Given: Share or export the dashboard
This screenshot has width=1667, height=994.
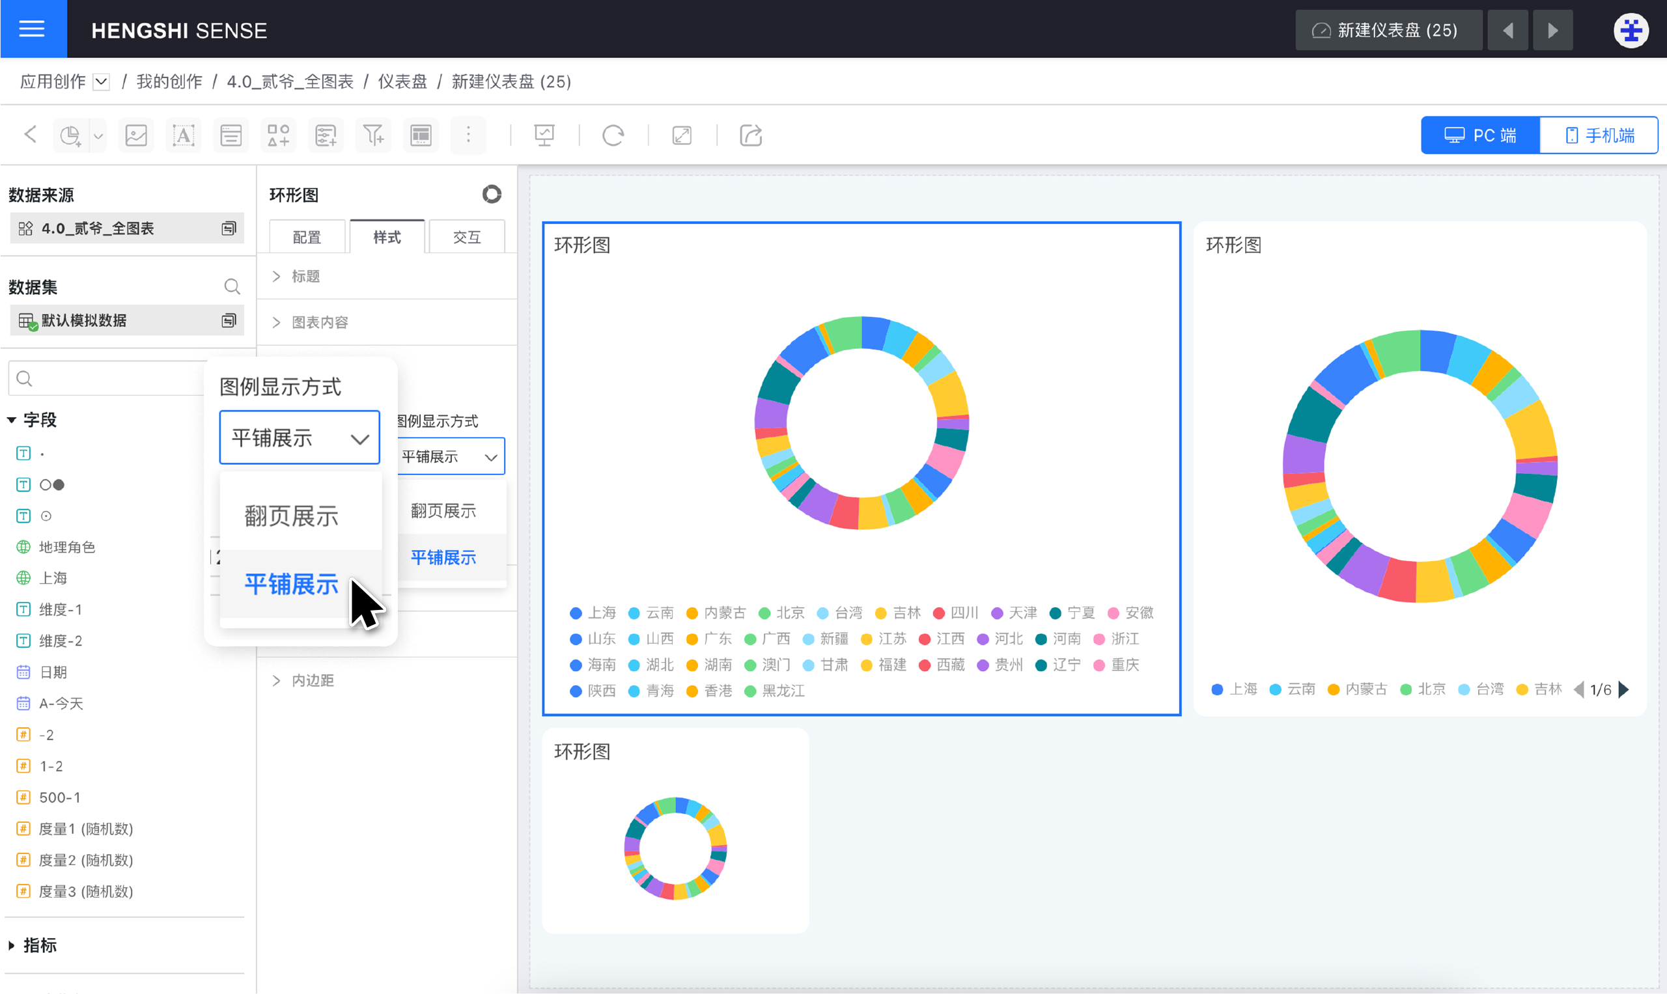Looking at the screenshot, I should pyautogui.click(x=750, y=136).
